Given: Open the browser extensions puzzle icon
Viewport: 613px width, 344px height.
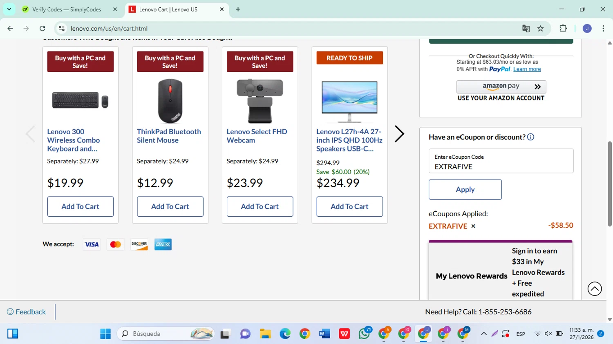Looking at the screenshot, I should coord(563,29).
